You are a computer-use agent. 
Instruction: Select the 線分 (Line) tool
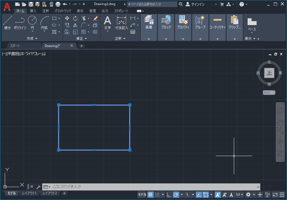pyautogui.click(x=8, y=23)
